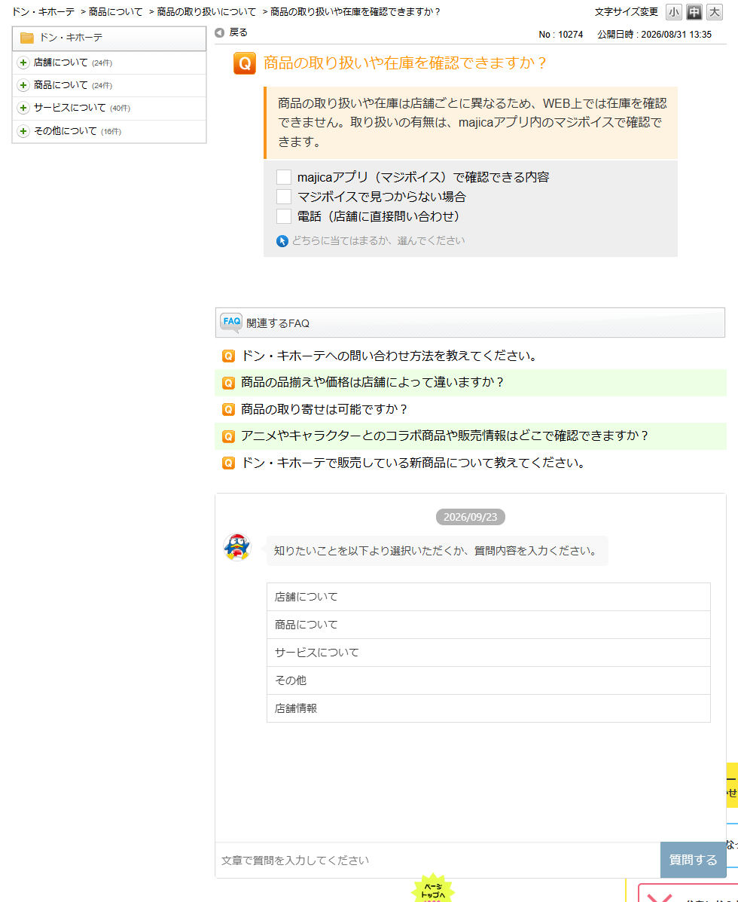Image resolution: width=738 pixels, height=902 pixels.
Task: Select 店舗情報 option in chat
Action: (489, 708)
